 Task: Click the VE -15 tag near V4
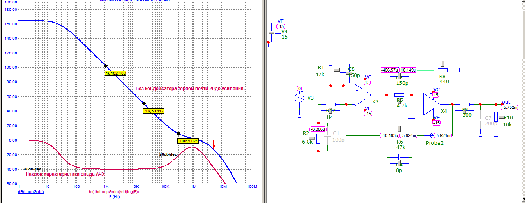[280, 26]
